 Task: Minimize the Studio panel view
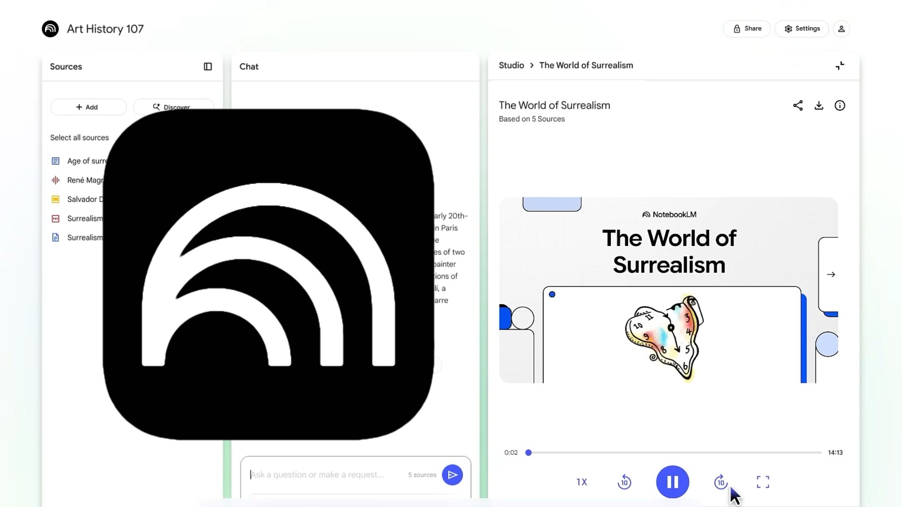point(840,66)
